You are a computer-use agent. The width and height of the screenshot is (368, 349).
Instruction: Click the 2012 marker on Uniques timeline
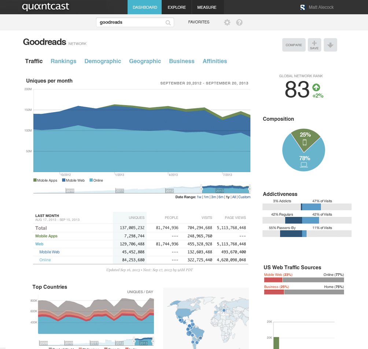pyautogui.click(x=169, y=191)
